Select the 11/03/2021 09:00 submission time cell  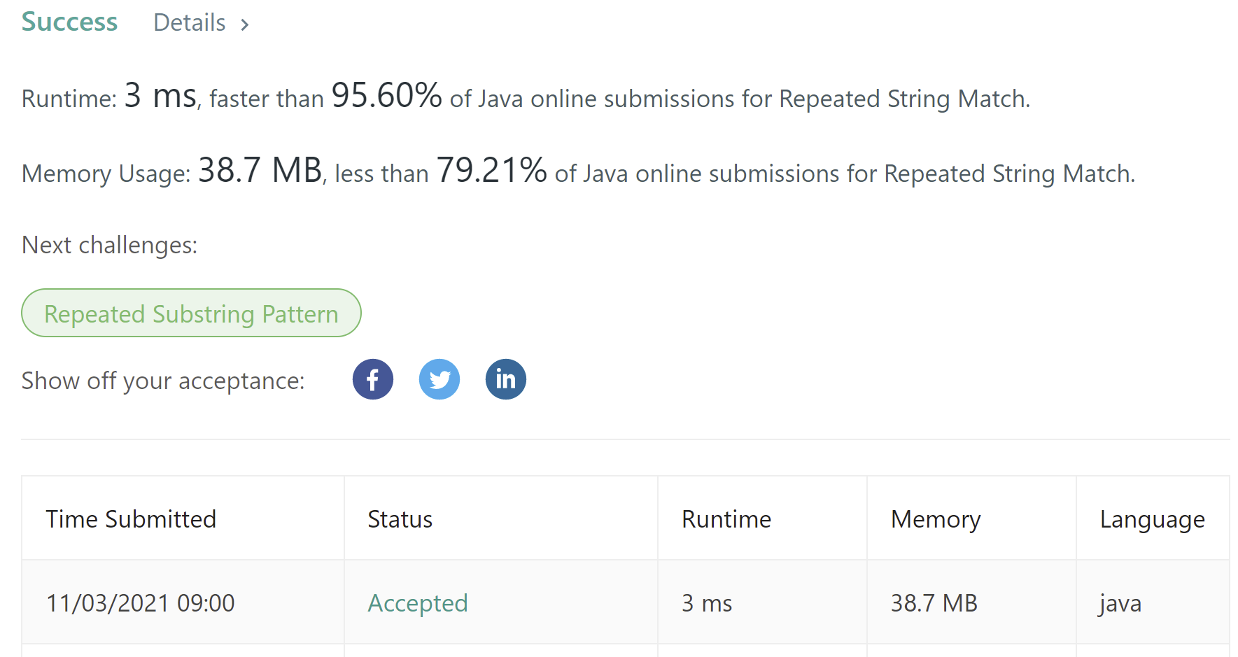click(x=140, y=603)
